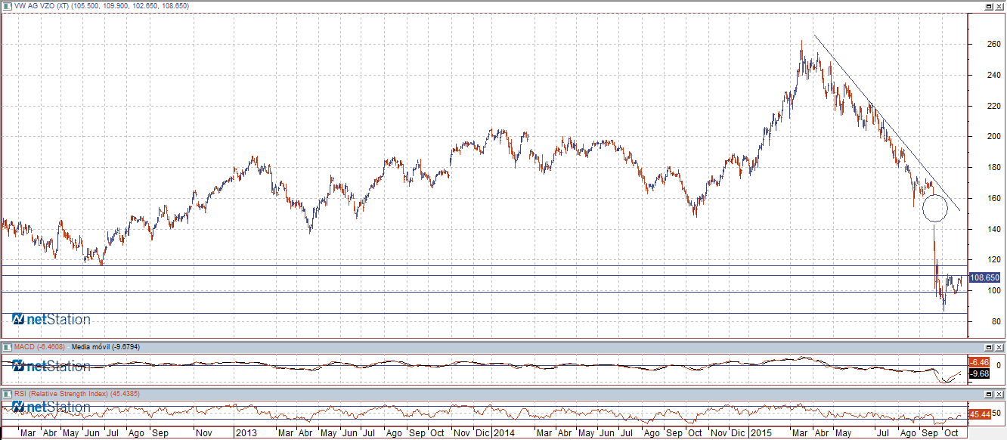The height and width of the screenshot is (440, 1007).
Task: Click the MACD panel icon
Action: point(8,346)
